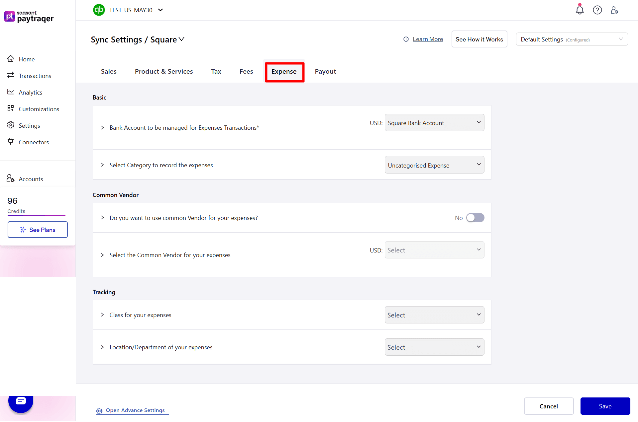Click the Home icon in sidebar

tap(11, 59)
